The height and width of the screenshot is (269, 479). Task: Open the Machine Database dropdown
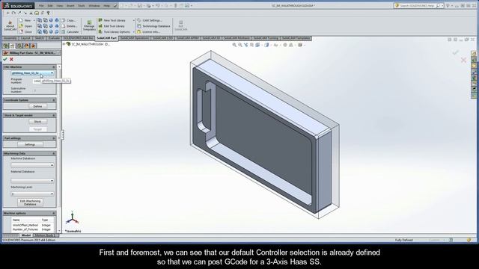click(32, 165)
